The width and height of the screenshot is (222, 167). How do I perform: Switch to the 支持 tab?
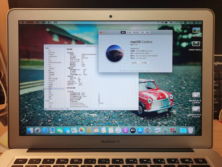point(143,32)
